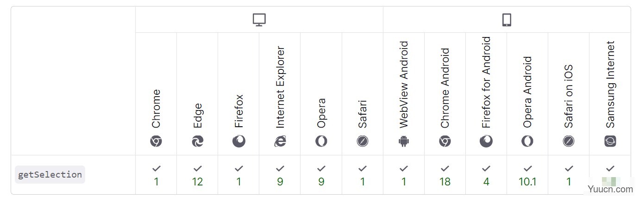Expand Chrome Android version 18 cell
639x203 pixels.
445,175
